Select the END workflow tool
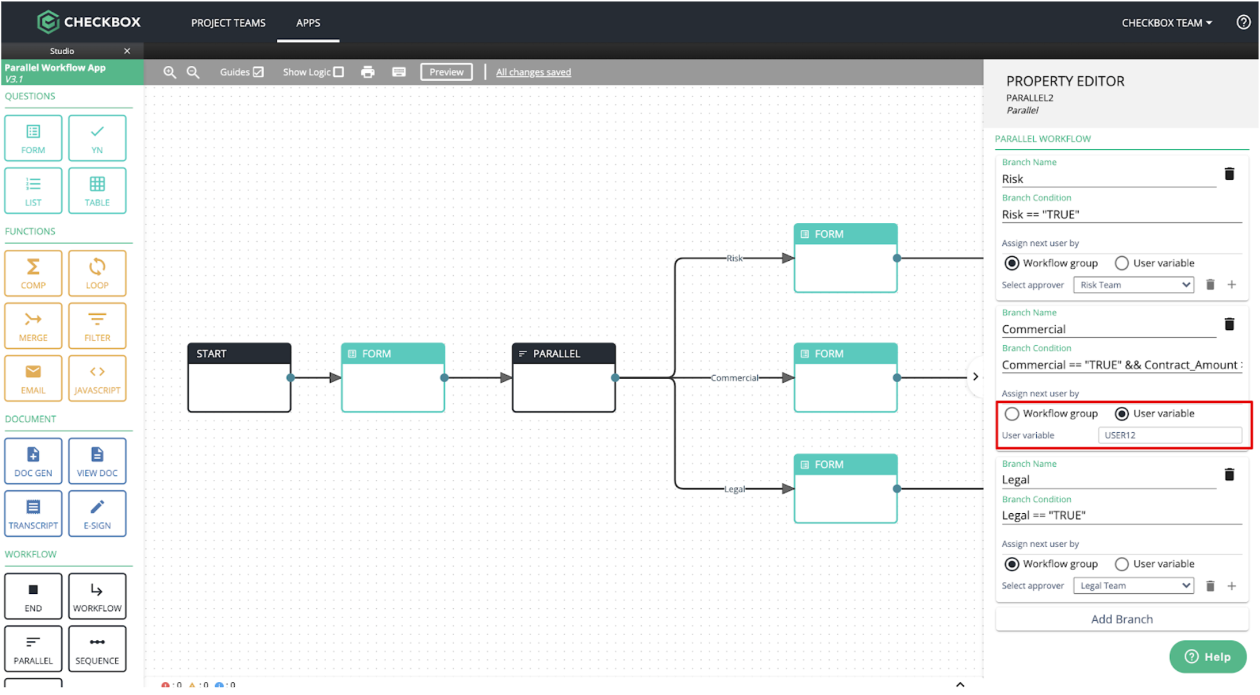 tap(33, 597)
